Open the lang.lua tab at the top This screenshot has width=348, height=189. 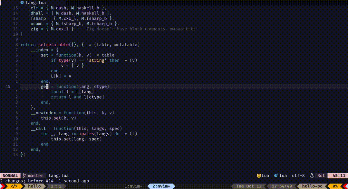tap(35, 3)
